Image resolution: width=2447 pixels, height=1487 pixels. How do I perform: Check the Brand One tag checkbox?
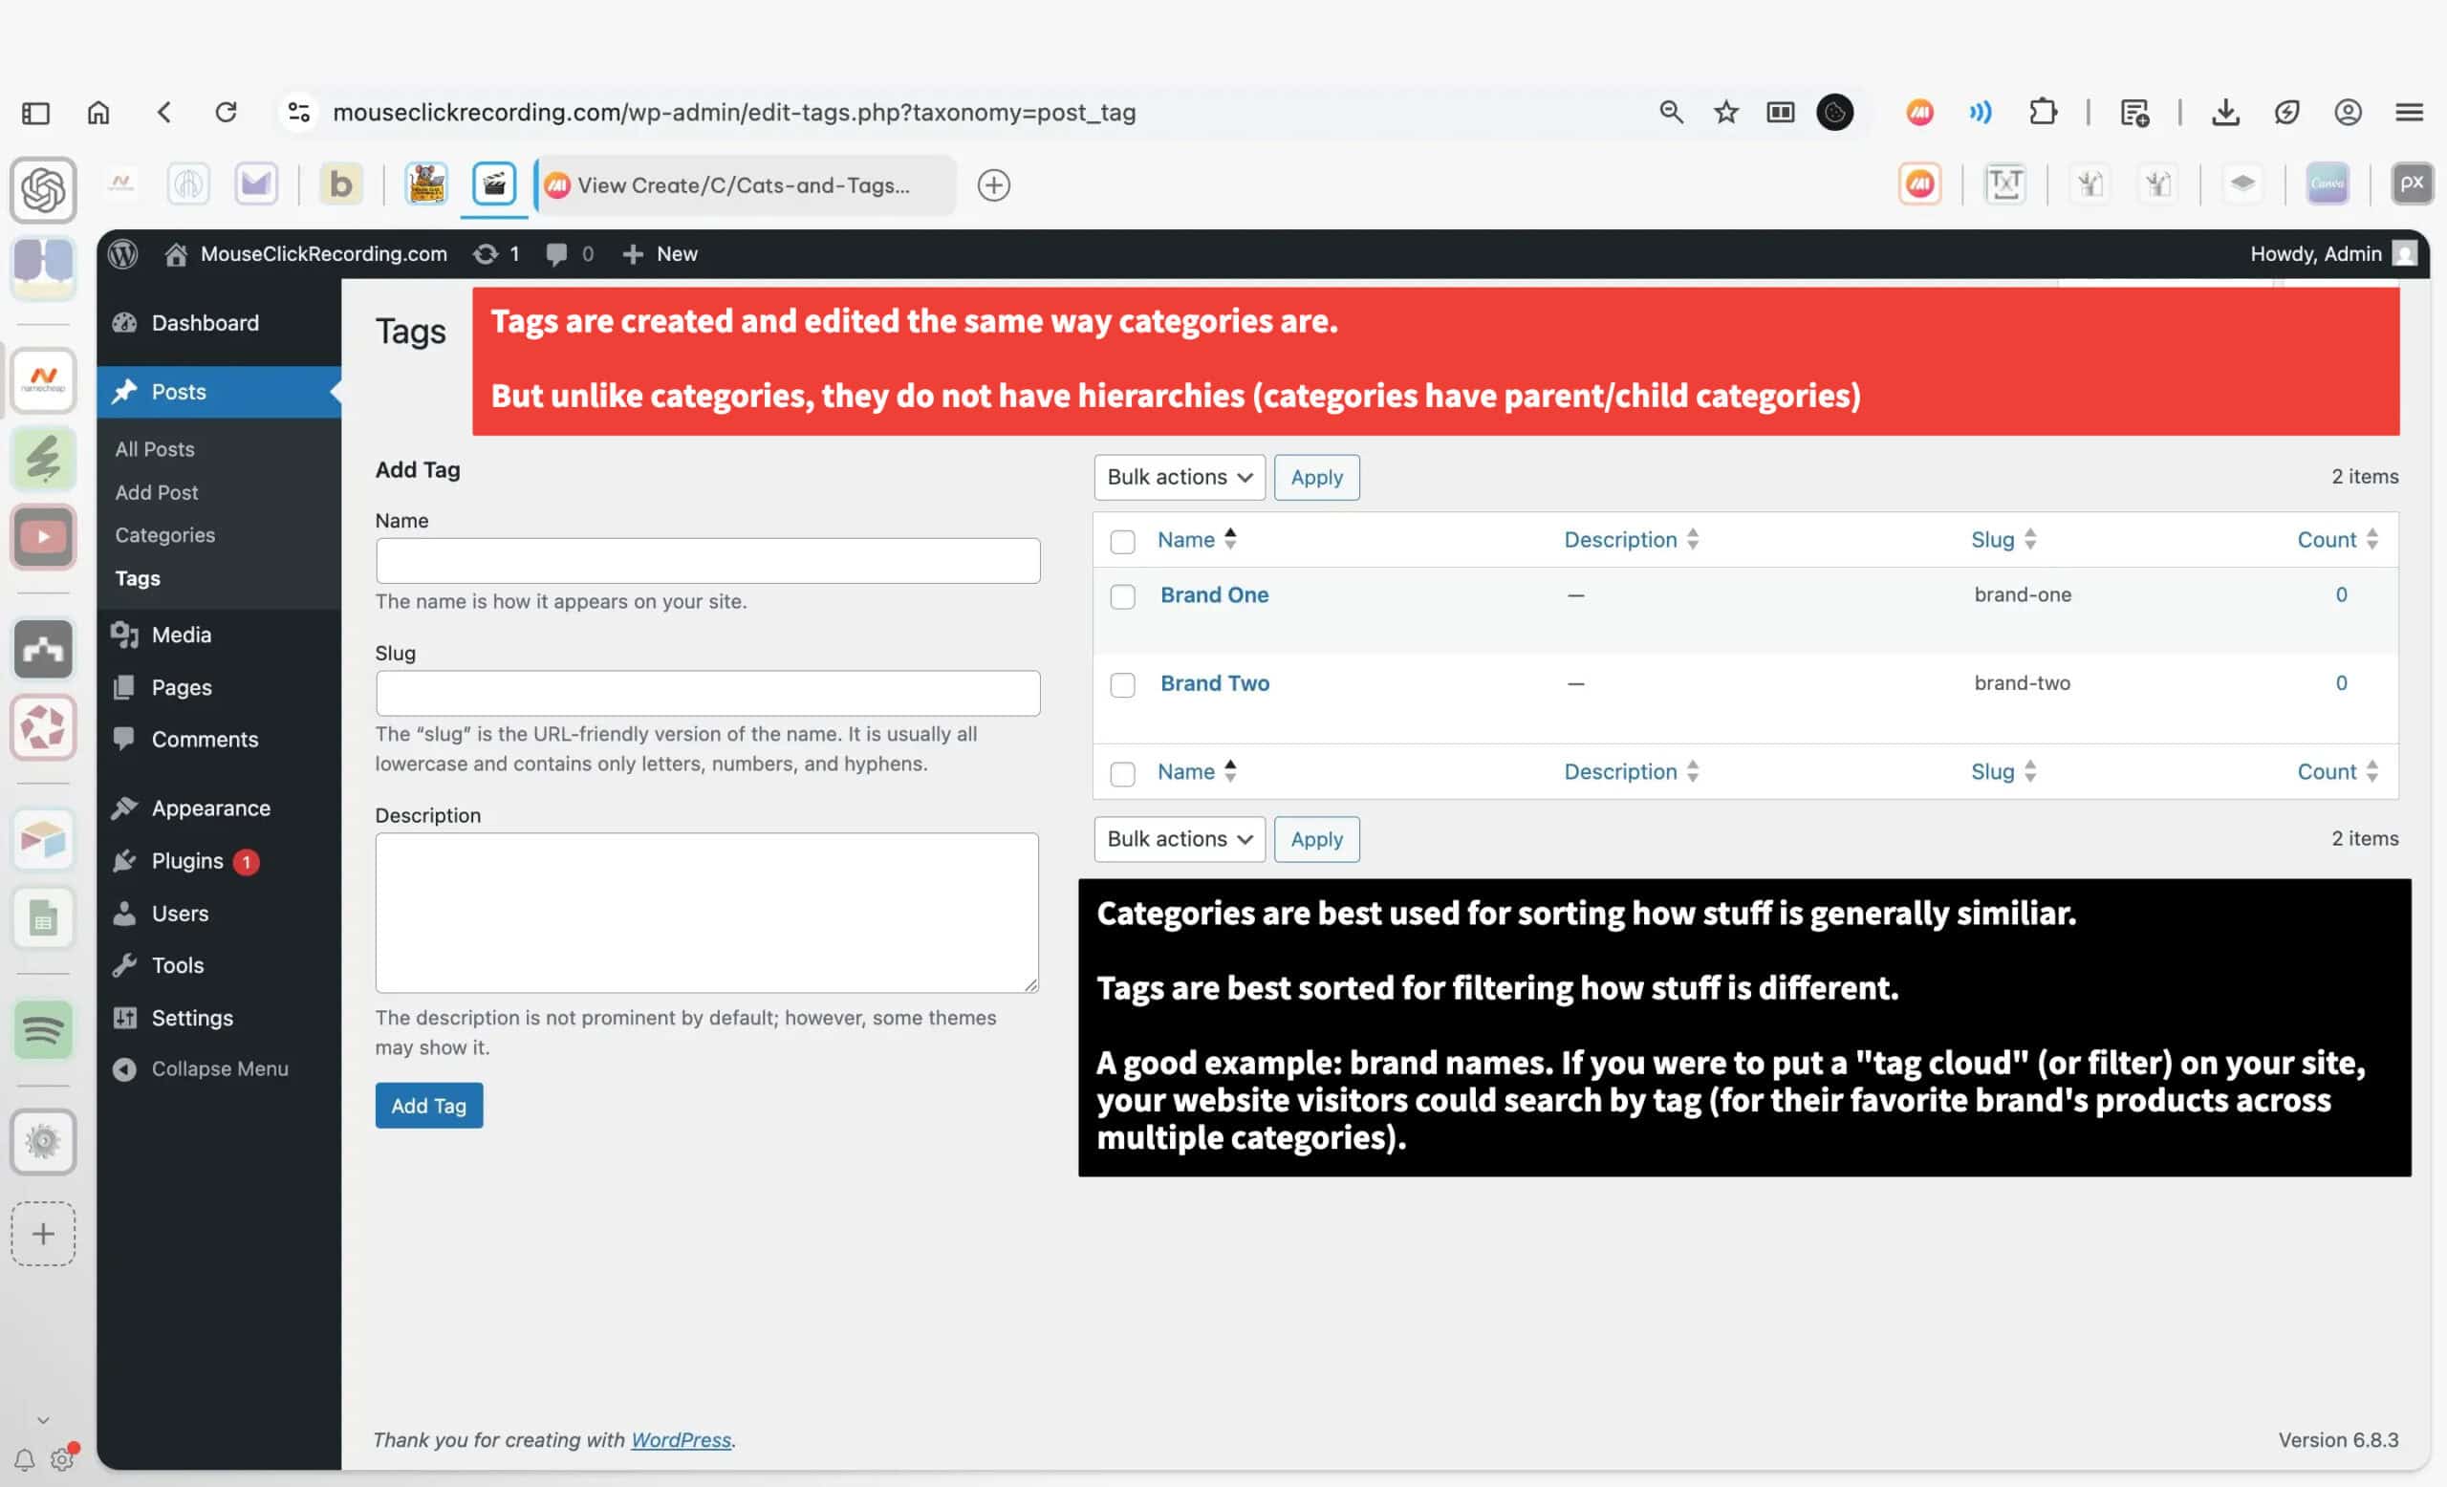click(x=1122, y=596)
